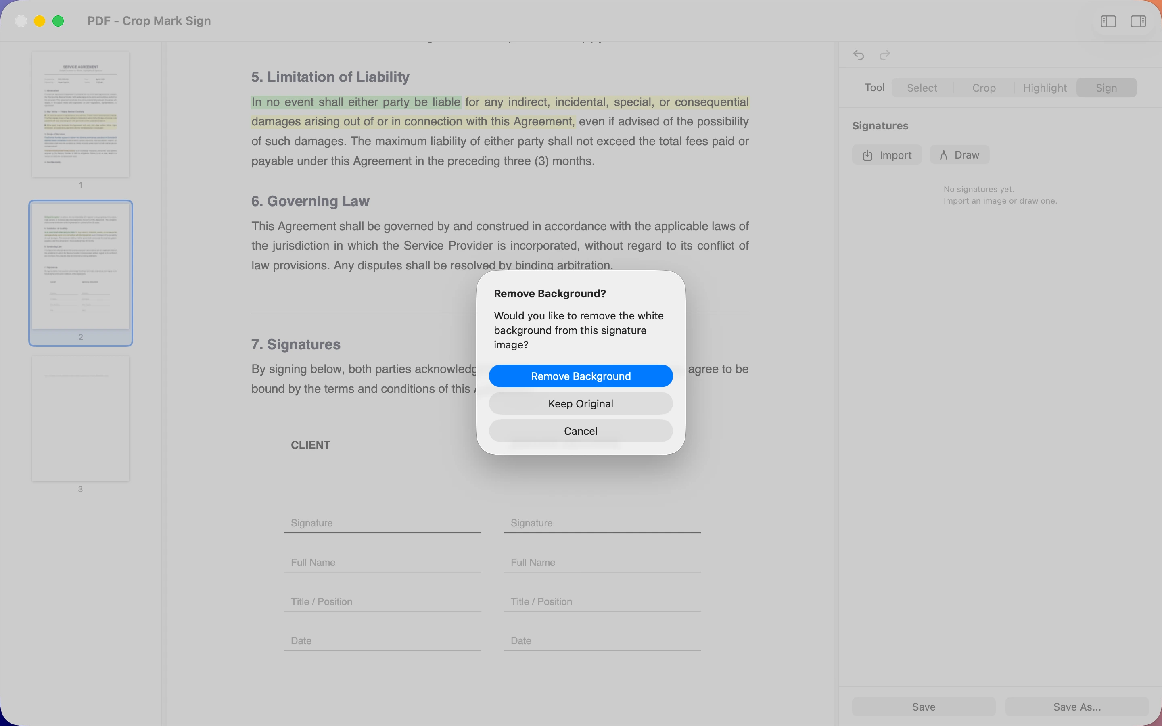
Task: Click the Signatures panel title
Action: point(880,126)
